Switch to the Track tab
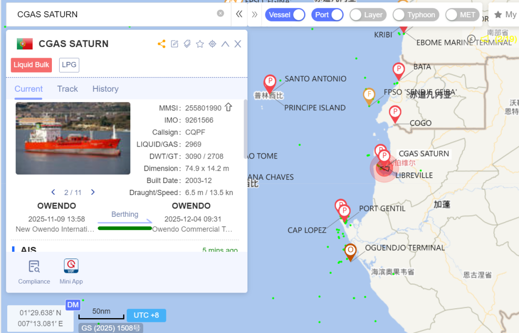Image resolution: width=519 pixels, height=333 pixels. (67, 89)
